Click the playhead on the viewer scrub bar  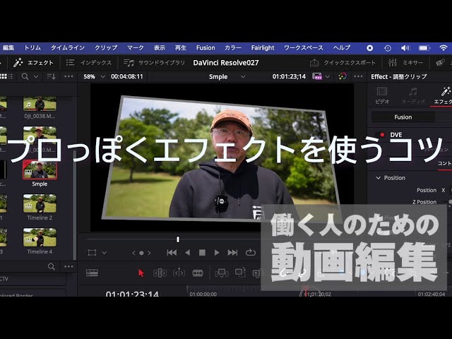[x=178, y=239]
